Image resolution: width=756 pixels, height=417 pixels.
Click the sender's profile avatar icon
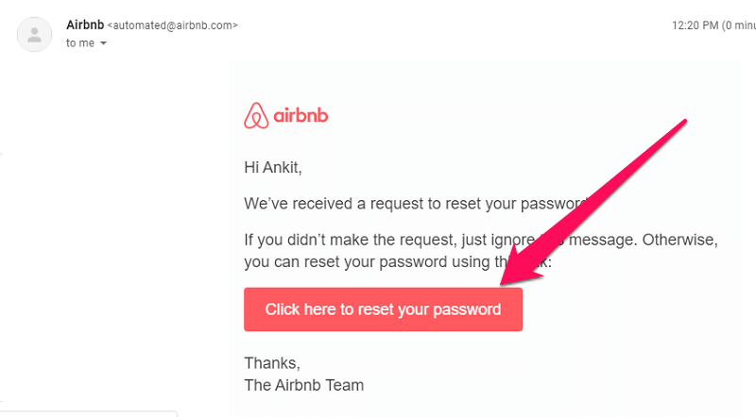coord(34,35)
